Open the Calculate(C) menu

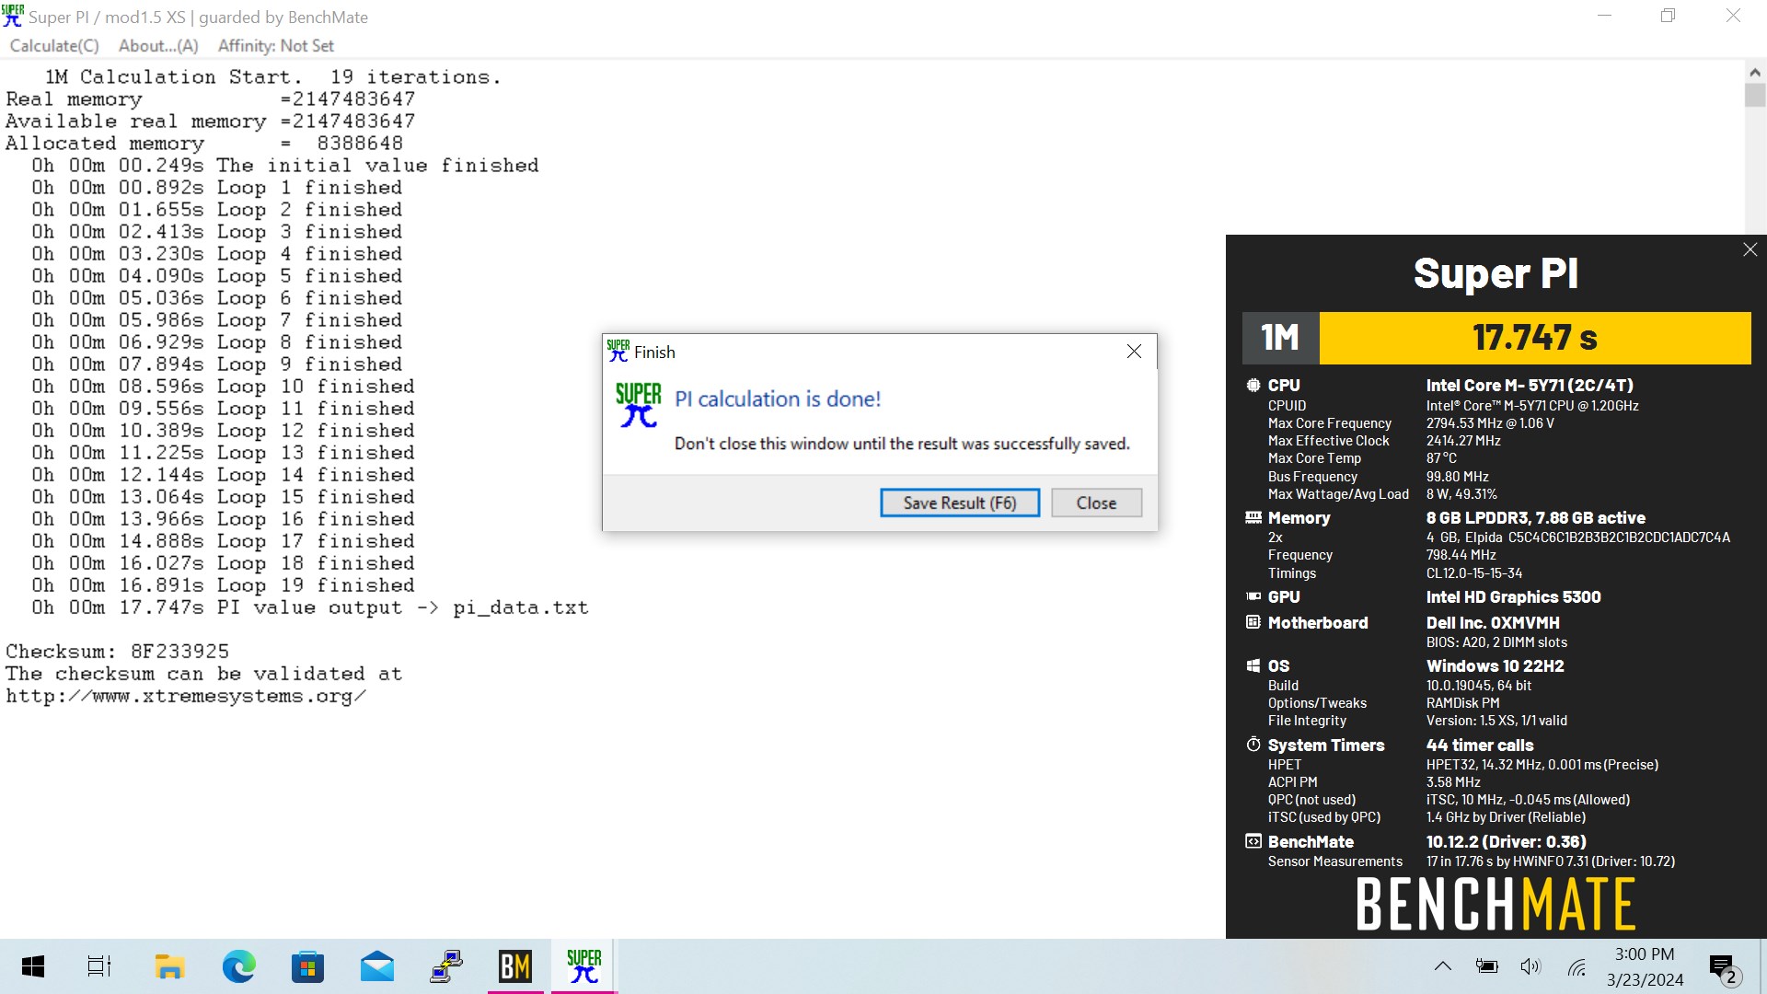(54, 45)
